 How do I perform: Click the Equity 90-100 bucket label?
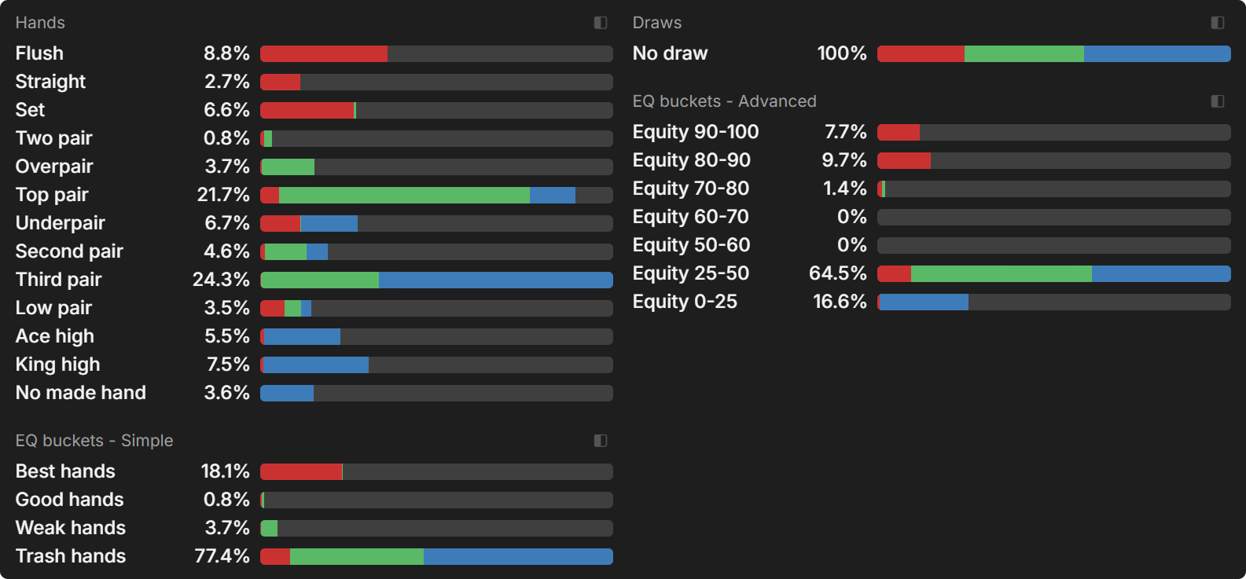pos(696,132)
